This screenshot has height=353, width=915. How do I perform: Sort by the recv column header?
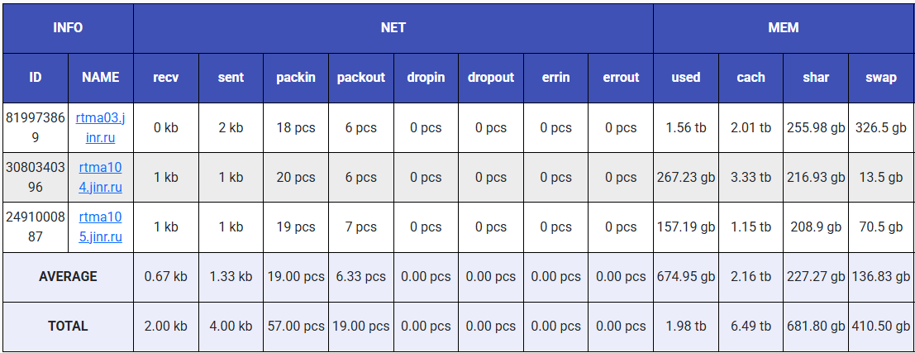[x=165, y=77]
